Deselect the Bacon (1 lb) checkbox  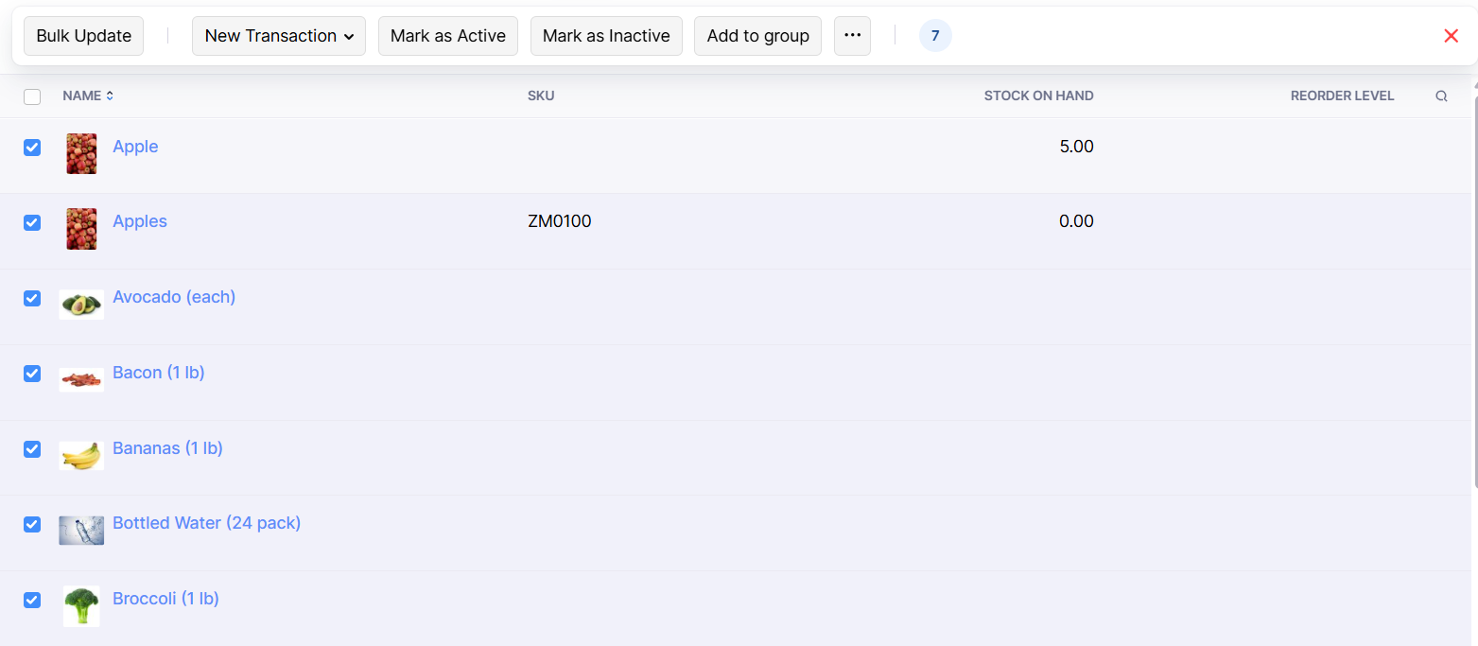click(32, 374)
